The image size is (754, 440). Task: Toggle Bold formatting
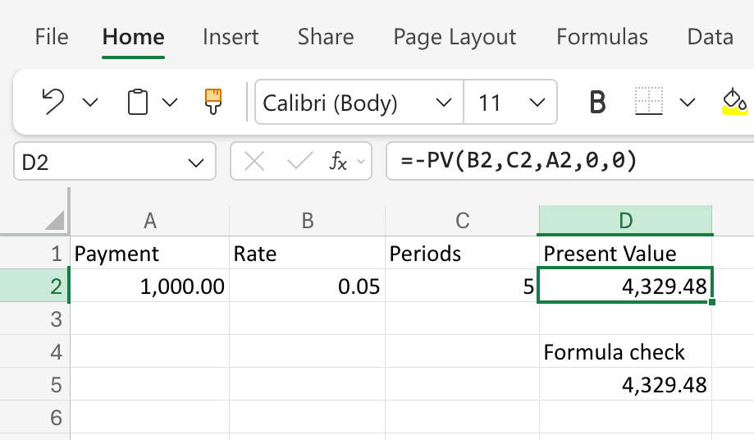(598, 103)
